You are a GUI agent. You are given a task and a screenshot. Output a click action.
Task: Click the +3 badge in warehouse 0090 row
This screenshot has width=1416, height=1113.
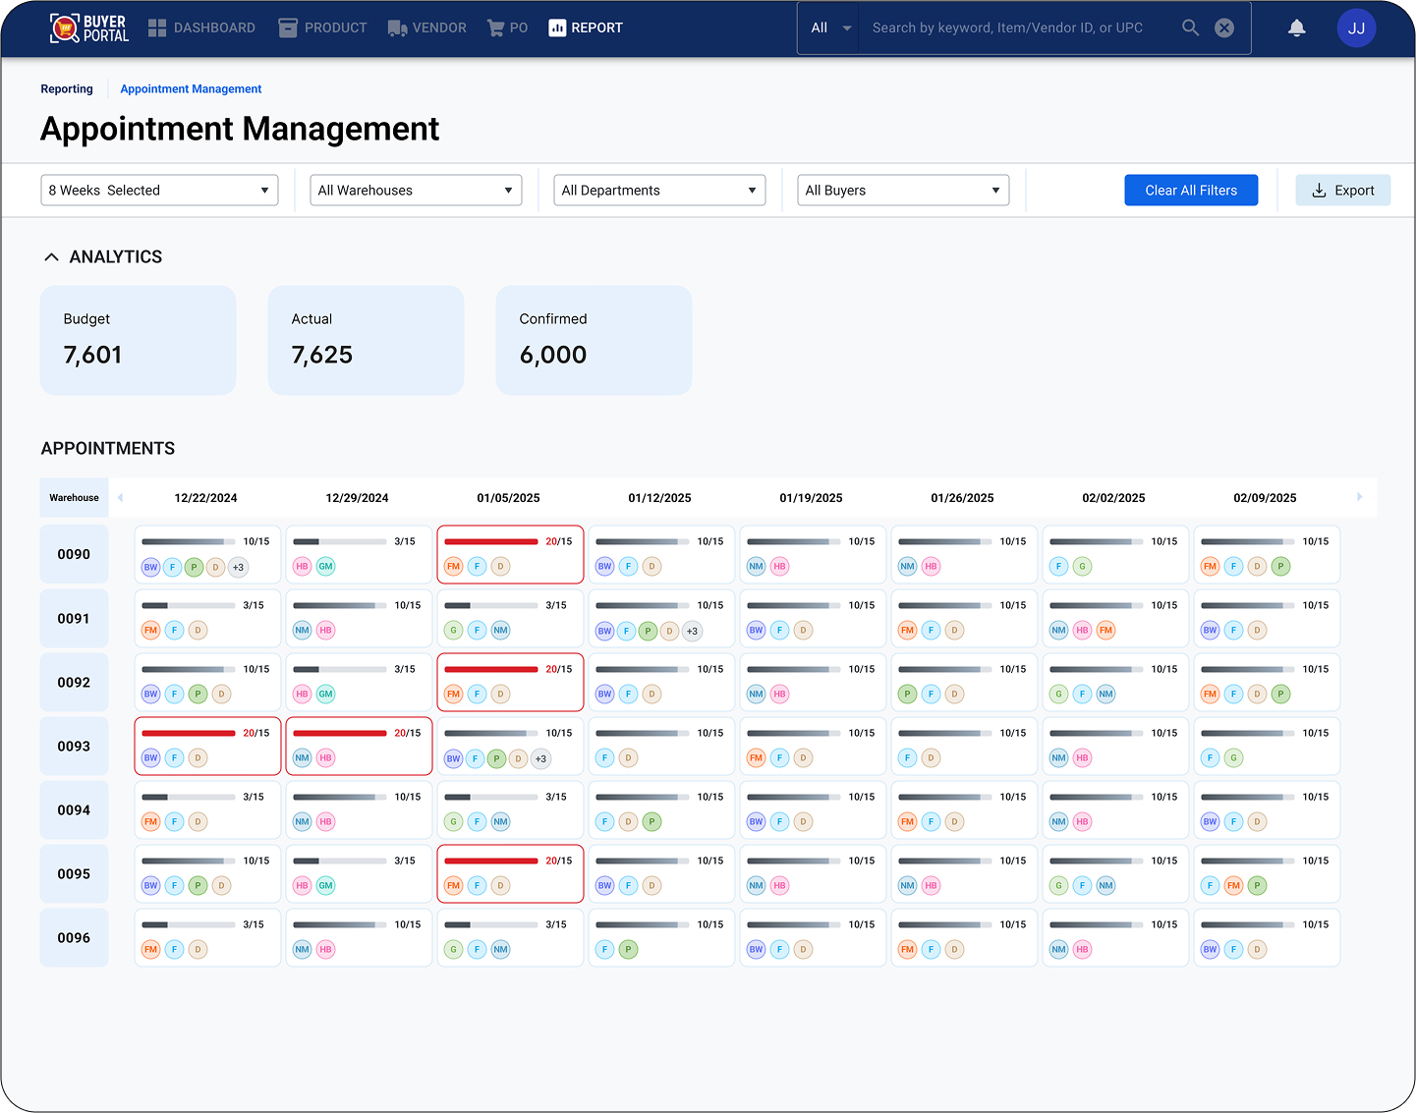tap(238, 567)
